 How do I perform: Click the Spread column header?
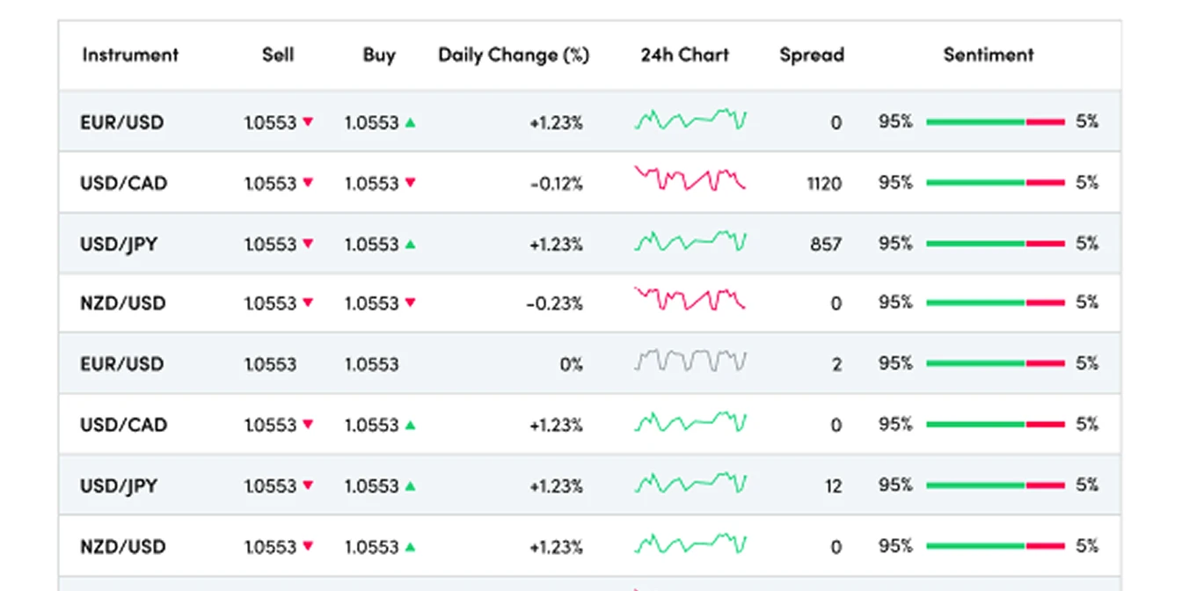[811, 55]
